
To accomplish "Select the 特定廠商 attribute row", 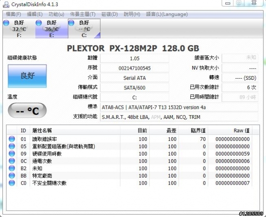I will (x=129, y=175).
